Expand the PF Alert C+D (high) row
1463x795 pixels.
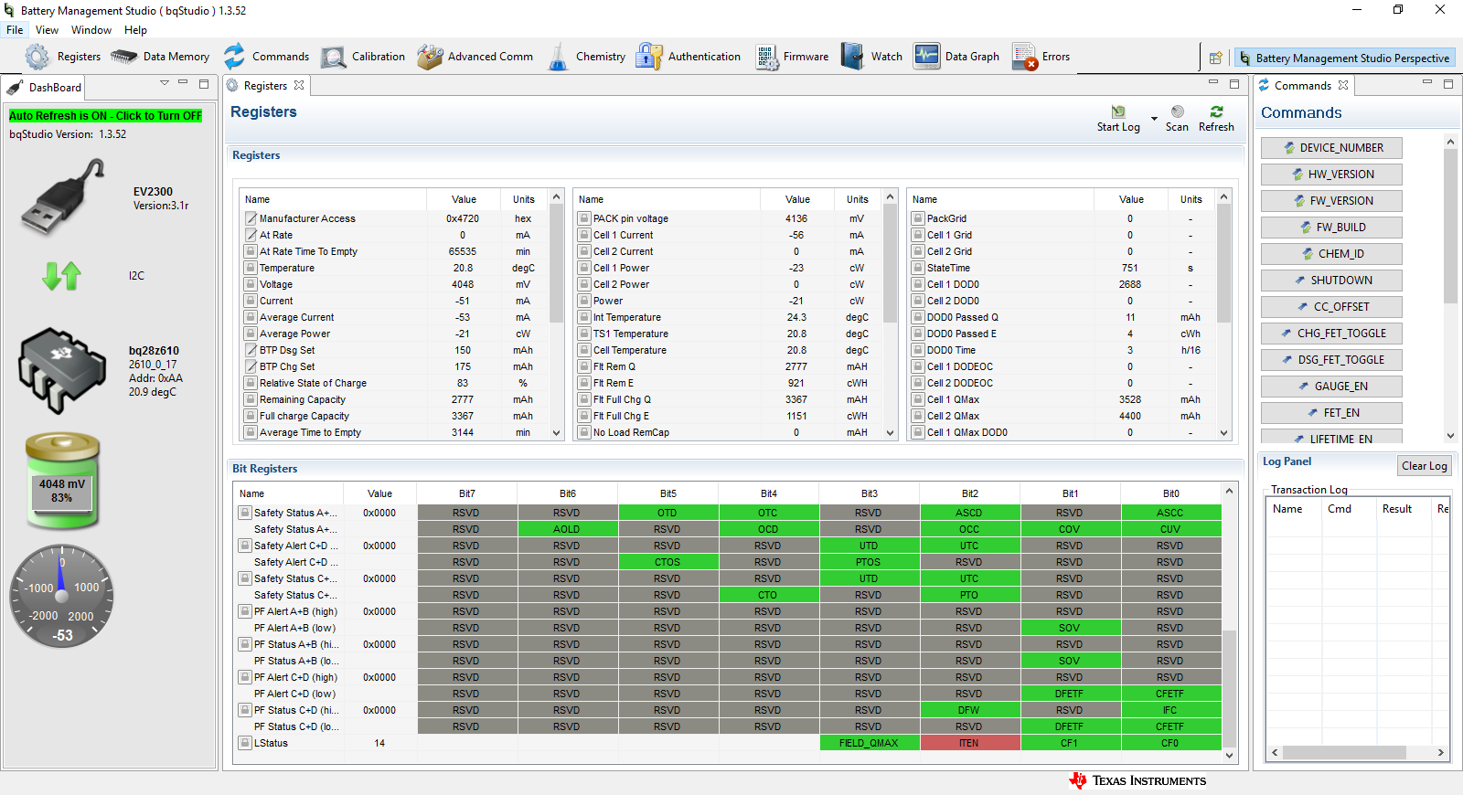click(245, 677)
